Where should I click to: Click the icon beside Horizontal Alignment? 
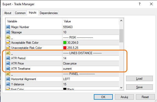click(8, 79)
